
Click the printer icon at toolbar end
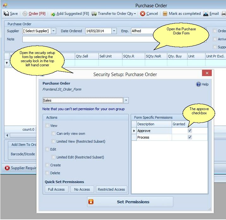coord(224,14)
